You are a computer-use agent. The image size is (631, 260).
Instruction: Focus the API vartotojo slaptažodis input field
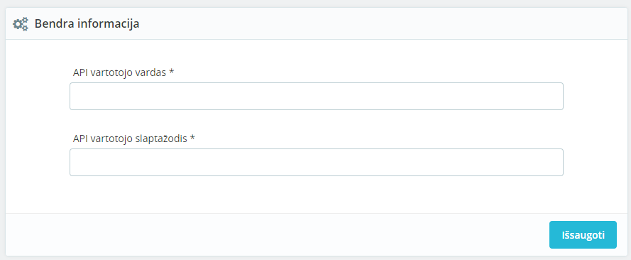pos(317,162)
